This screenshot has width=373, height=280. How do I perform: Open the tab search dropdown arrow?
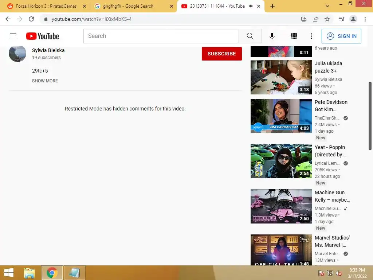(x=327, y=6)
